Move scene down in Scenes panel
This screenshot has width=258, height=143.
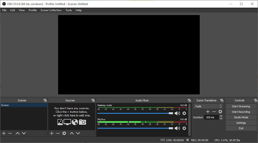point(24,133)
